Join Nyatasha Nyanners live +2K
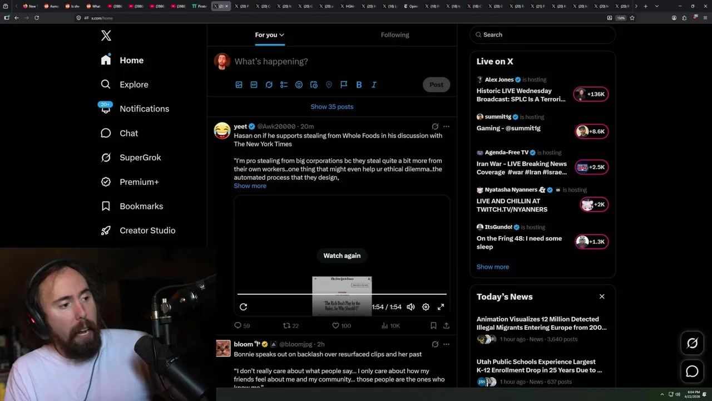712x401 pixels. (594, 204)
